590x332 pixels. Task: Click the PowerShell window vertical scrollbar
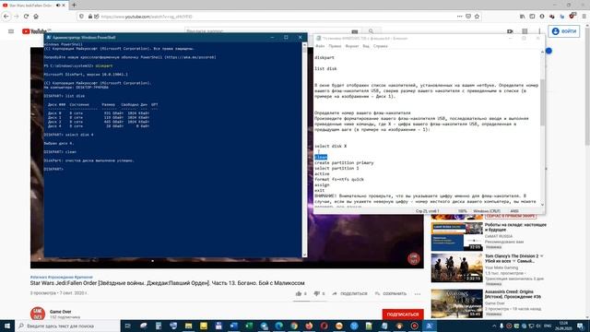(304, 149)
